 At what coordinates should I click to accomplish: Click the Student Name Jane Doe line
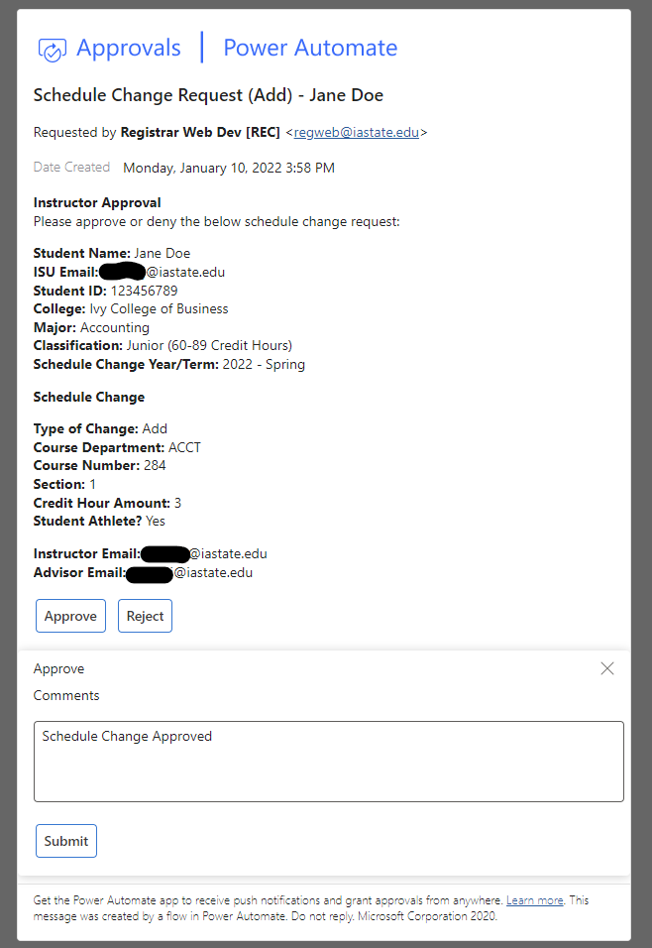[x=112, y=253]
